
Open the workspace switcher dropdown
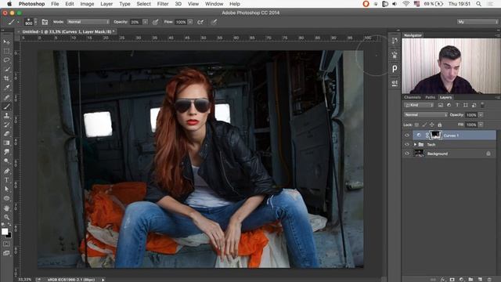click(x=478, y=22)
